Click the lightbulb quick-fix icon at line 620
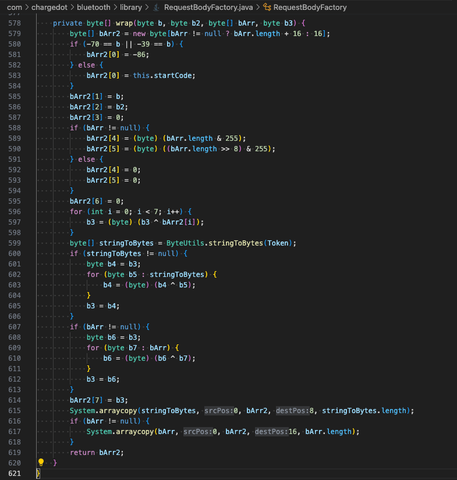This screenshot has width=457, height=480. pos(41,462)
